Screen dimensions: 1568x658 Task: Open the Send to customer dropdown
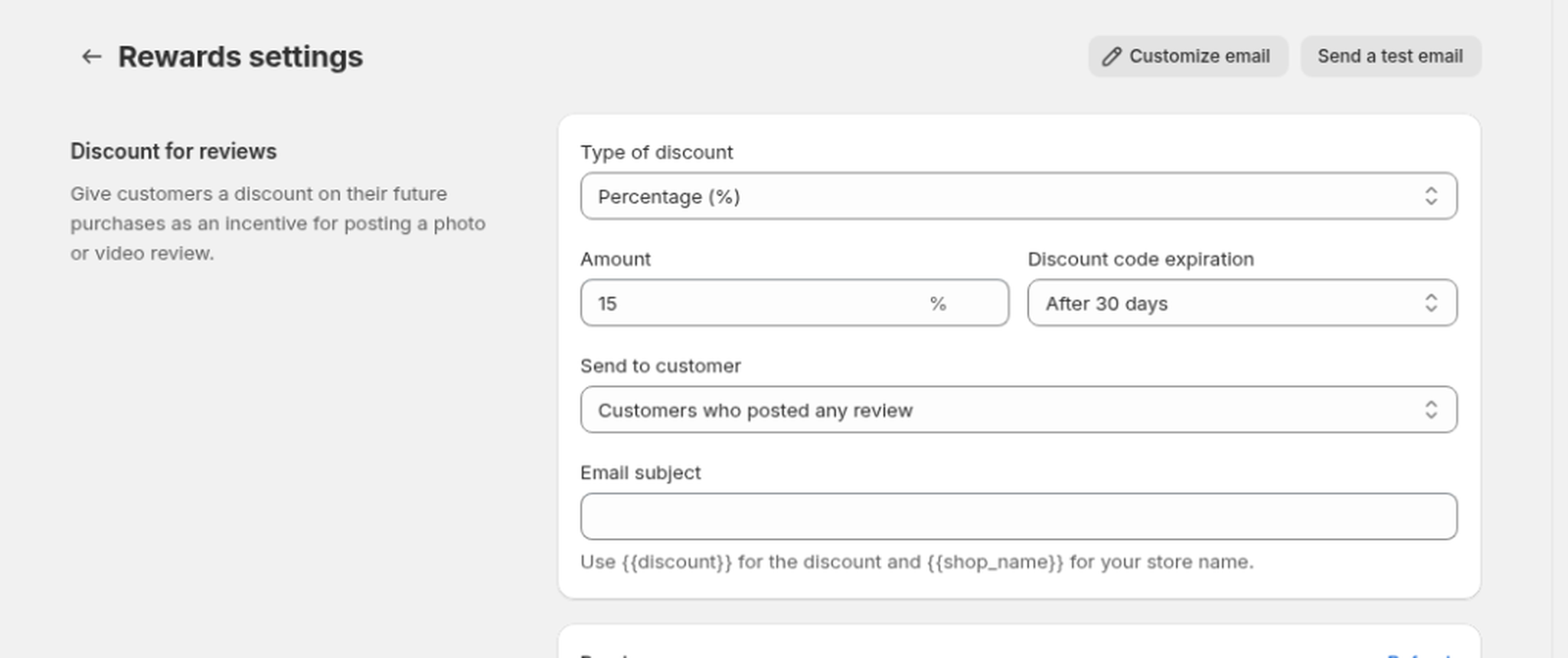[x=1018, y=410]
